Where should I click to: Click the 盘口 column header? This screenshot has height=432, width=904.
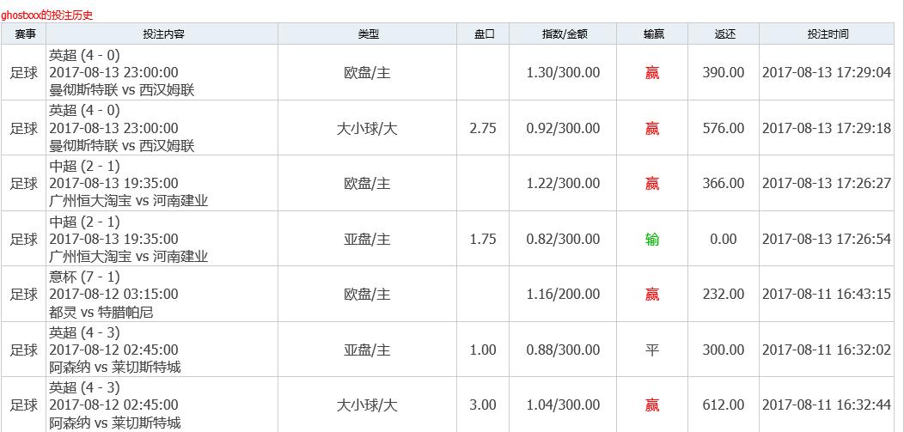pos(483,34)
